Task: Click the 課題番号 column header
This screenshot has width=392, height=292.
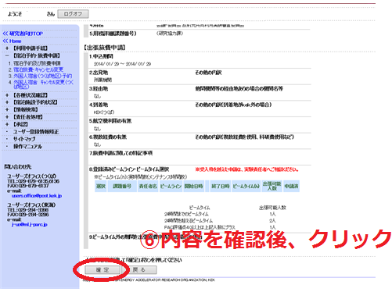Action: 122,187
